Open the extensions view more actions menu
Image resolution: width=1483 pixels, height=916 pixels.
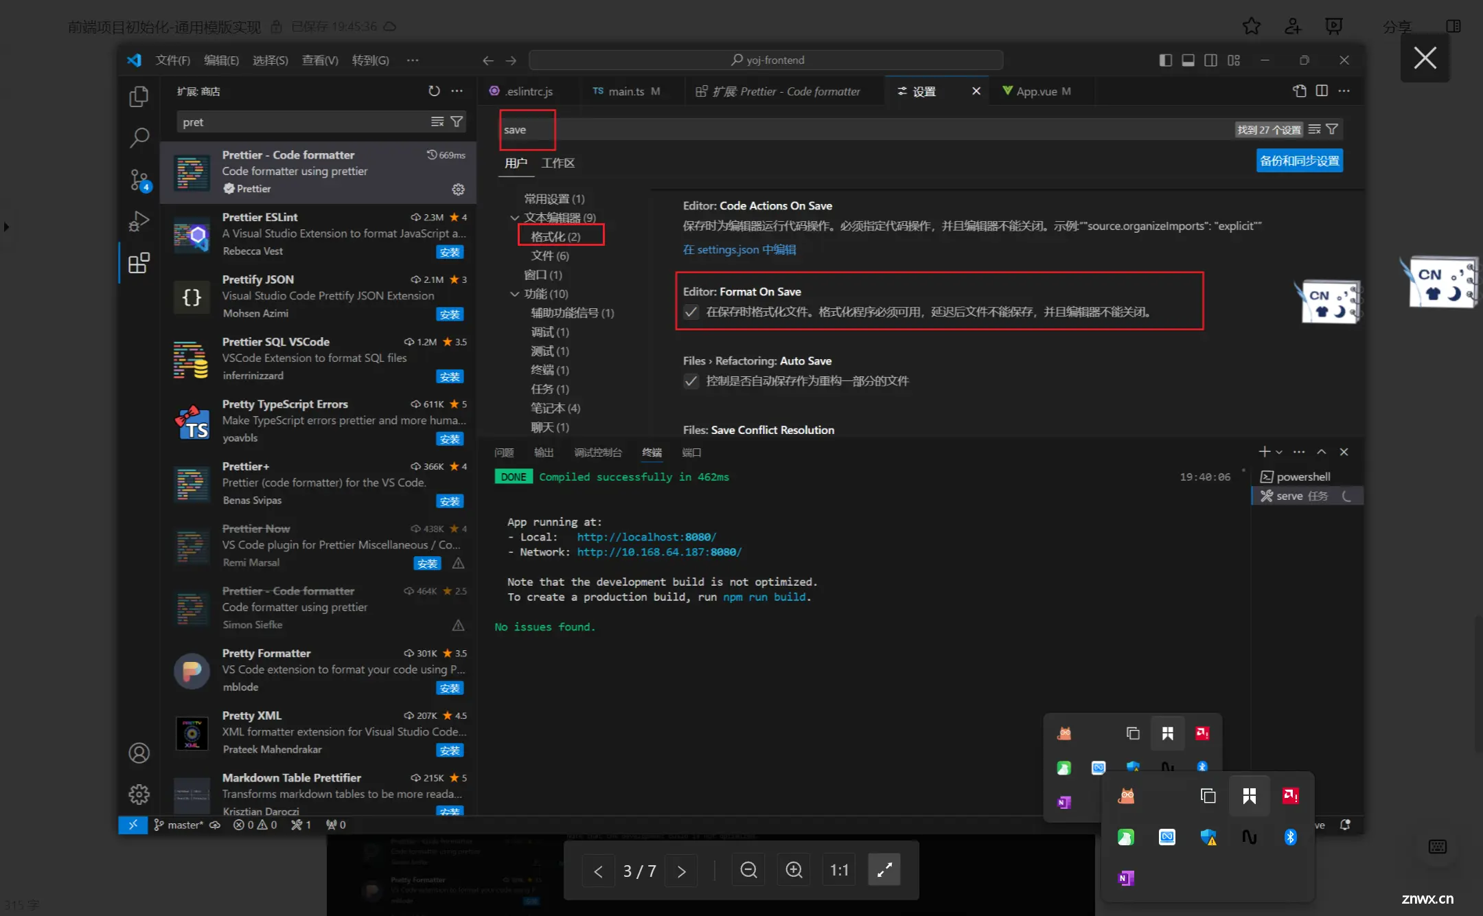[x=457, y=91]
